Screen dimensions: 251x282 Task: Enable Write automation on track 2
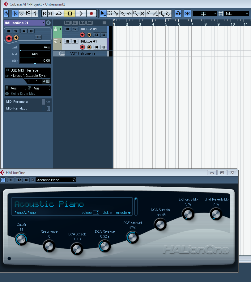tap(104, 47)
